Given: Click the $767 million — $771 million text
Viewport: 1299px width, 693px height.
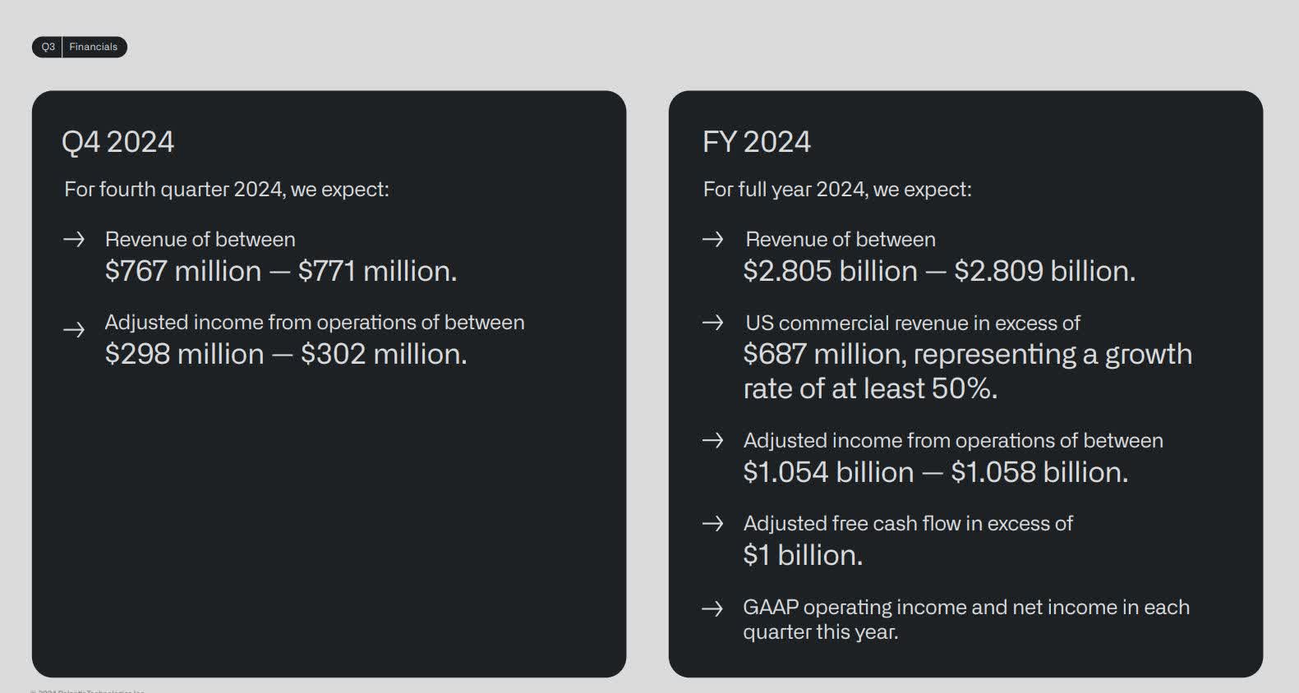Looking at the screenshot, I should (x=280, y=271).
